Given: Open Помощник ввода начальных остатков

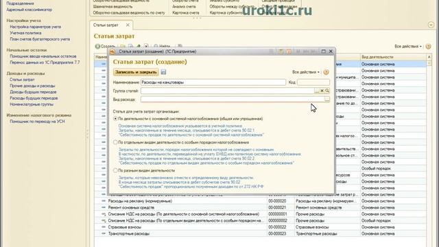Looking at the screenshot, I should pyautogui.click(x=43, y=56).
